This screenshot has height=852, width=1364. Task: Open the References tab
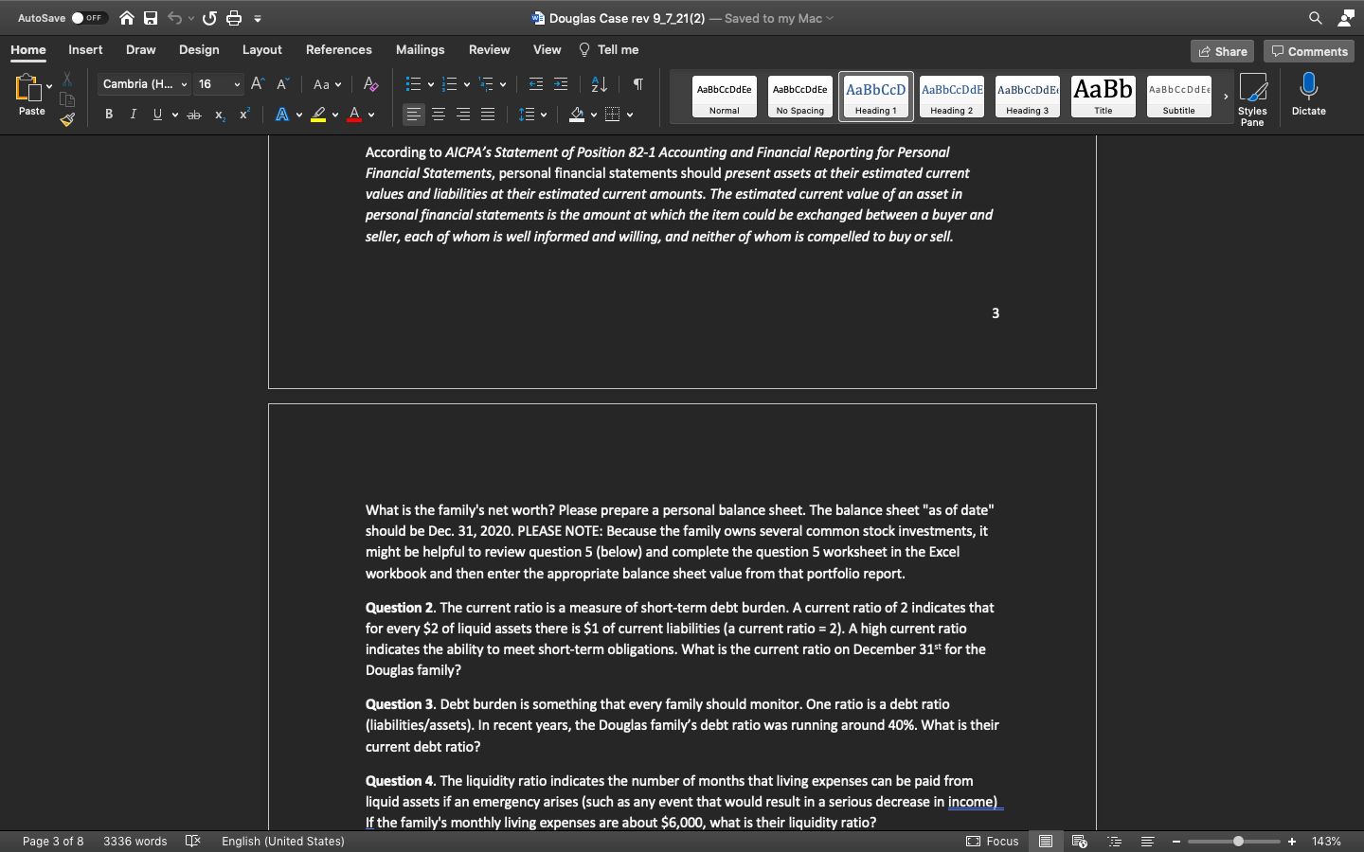point(338,50)
